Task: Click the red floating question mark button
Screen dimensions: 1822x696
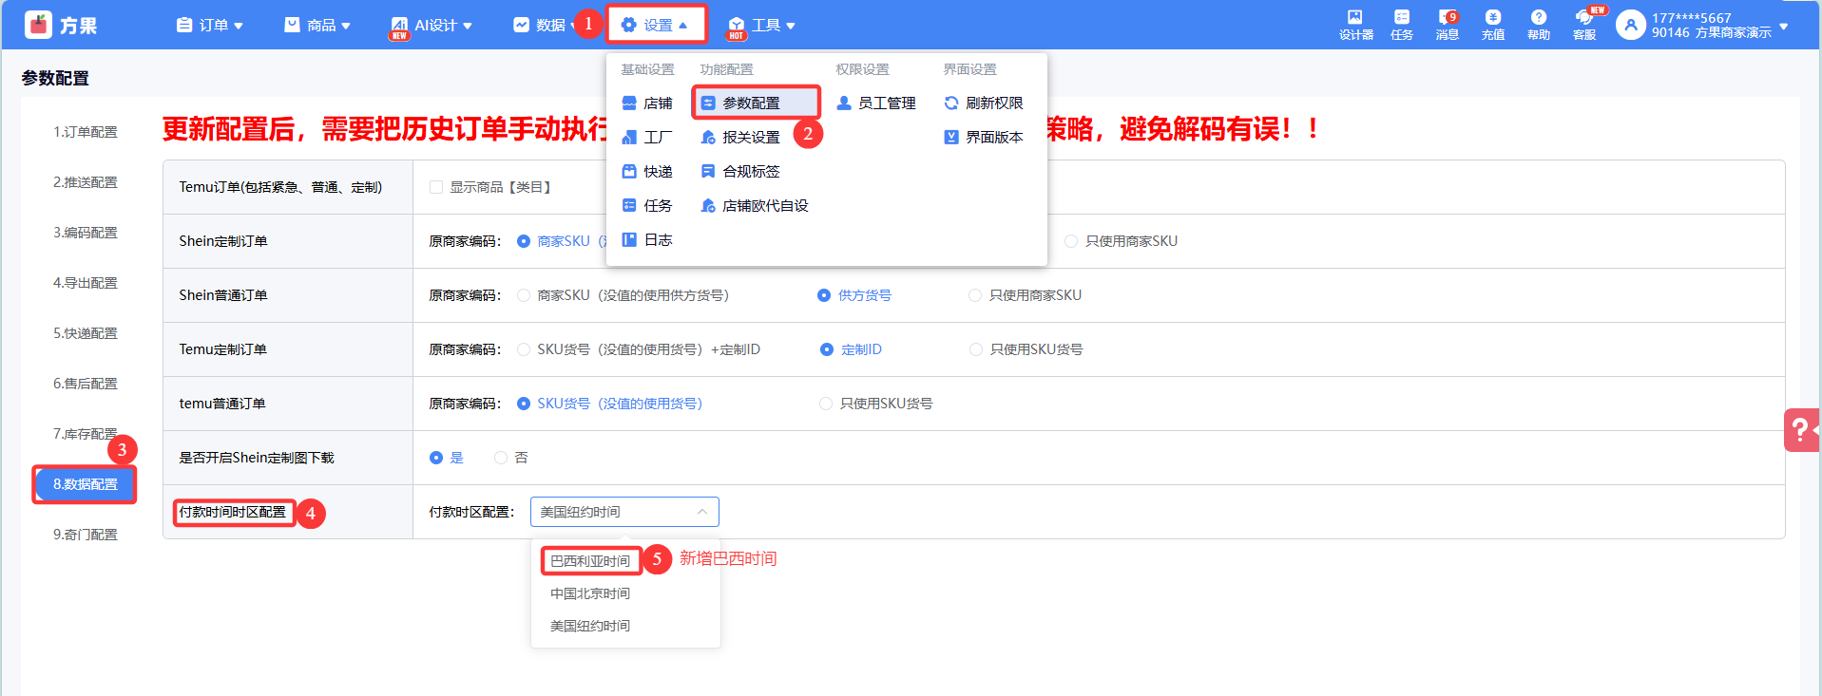Action: pyautogui.click(x=1800, y=430)
